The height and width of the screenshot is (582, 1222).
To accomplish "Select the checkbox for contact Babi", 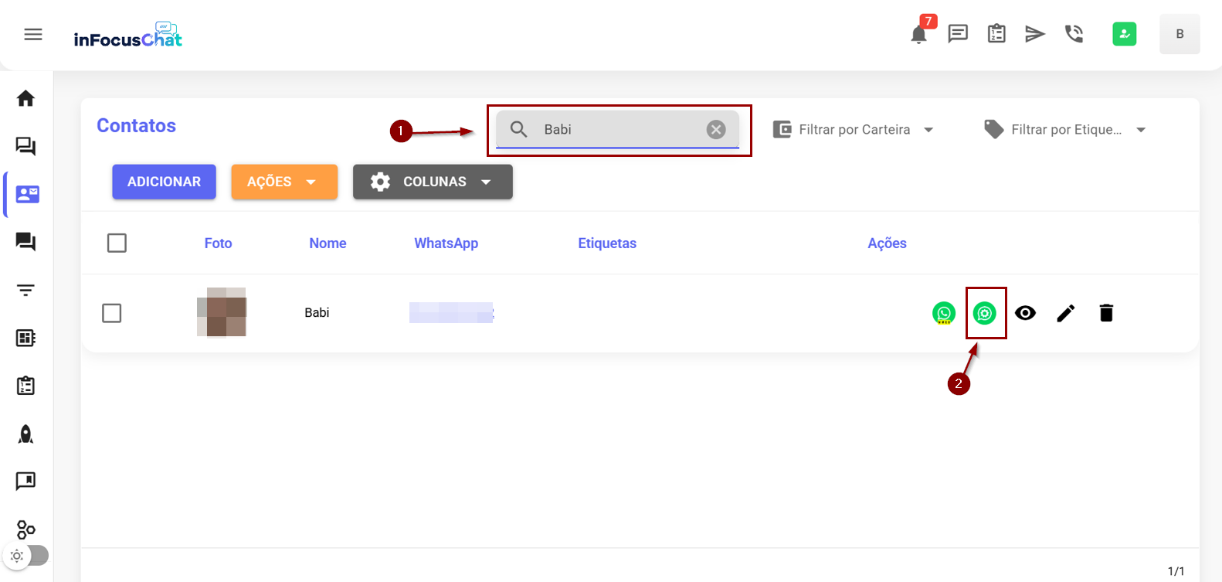I will (112, 313).
